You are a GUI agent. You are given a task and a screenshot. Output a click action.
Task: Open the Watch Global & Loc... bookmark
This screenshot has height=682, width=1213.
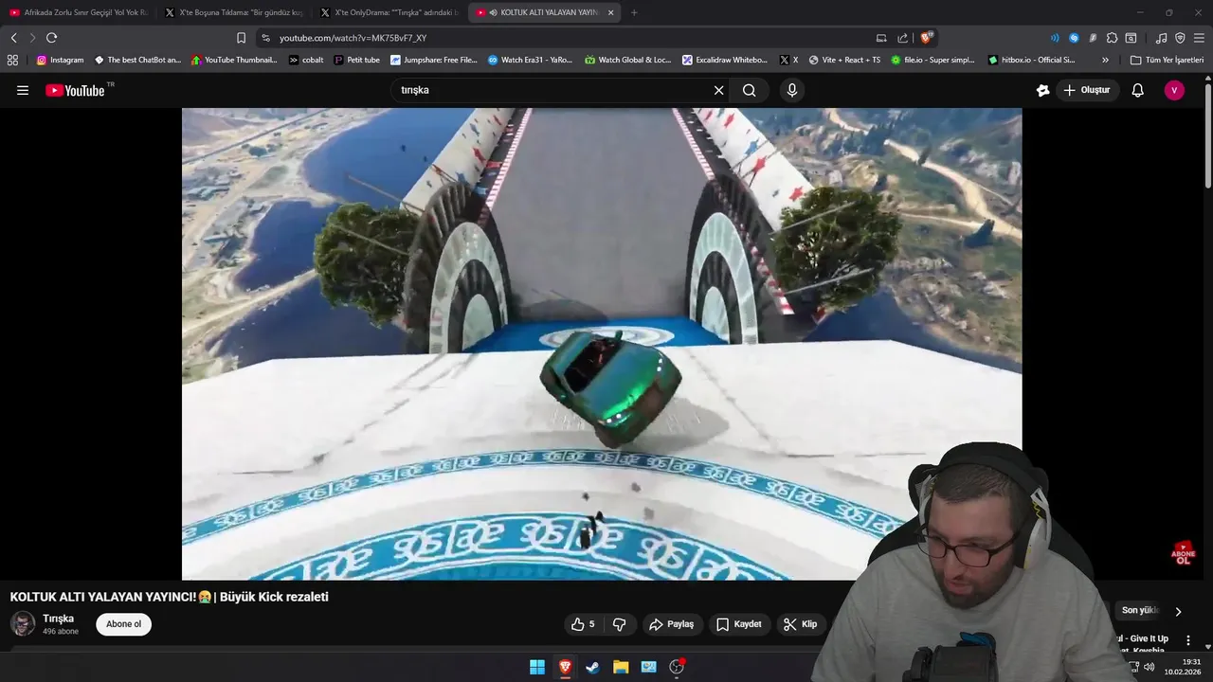coord(627,60)
